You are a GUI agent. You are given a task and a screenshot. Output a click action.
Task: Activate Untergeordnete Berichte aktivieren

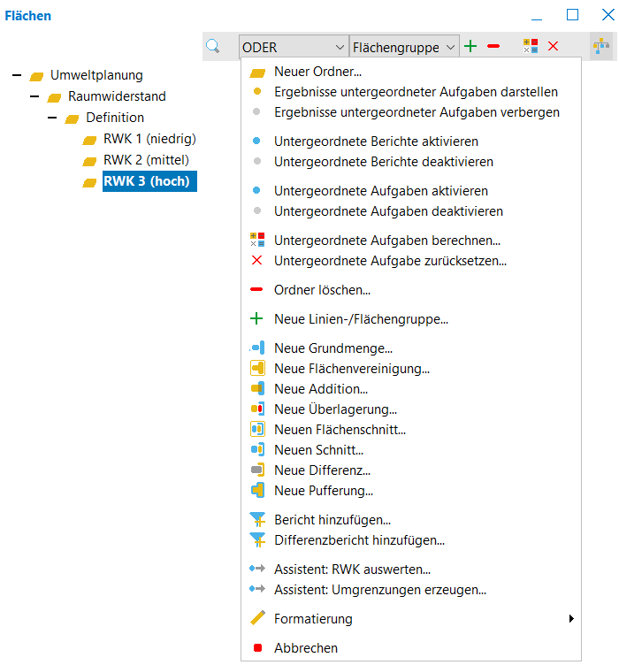tap(376, 141)
